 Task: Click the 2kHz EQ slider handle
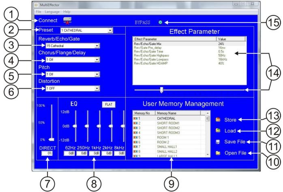111,126
